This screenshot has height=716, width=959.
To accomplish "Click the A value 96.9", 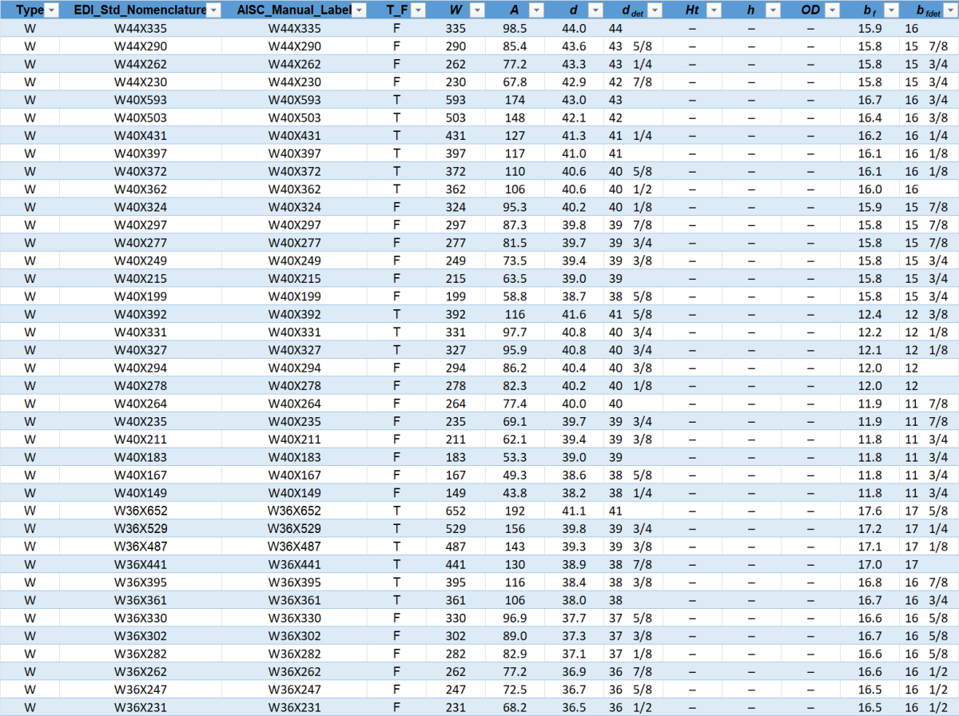I will pyautogui.click(x=514, y=619).
